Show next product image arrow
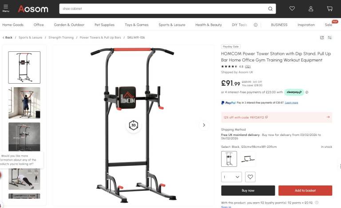 204,125
